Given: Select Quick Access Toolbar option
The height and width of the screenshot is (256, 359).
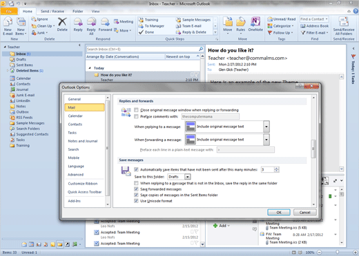Looking at the screenshot, I should (x=84, y=192).
